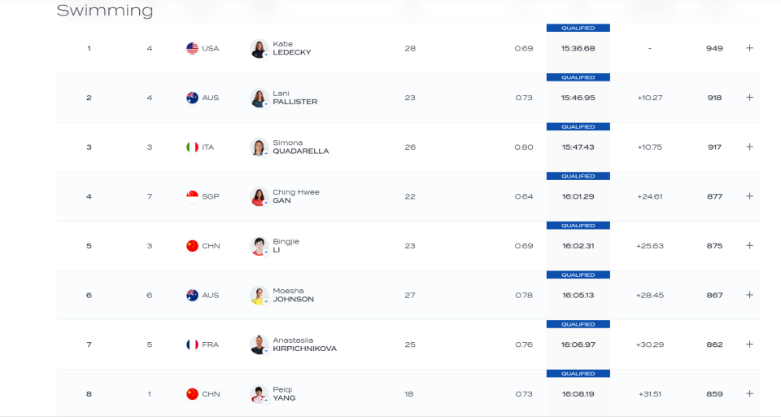Expand Lani Pallister's row with plus icon
Viewport: 781px width, 417px height.
(x=749, y=97)
